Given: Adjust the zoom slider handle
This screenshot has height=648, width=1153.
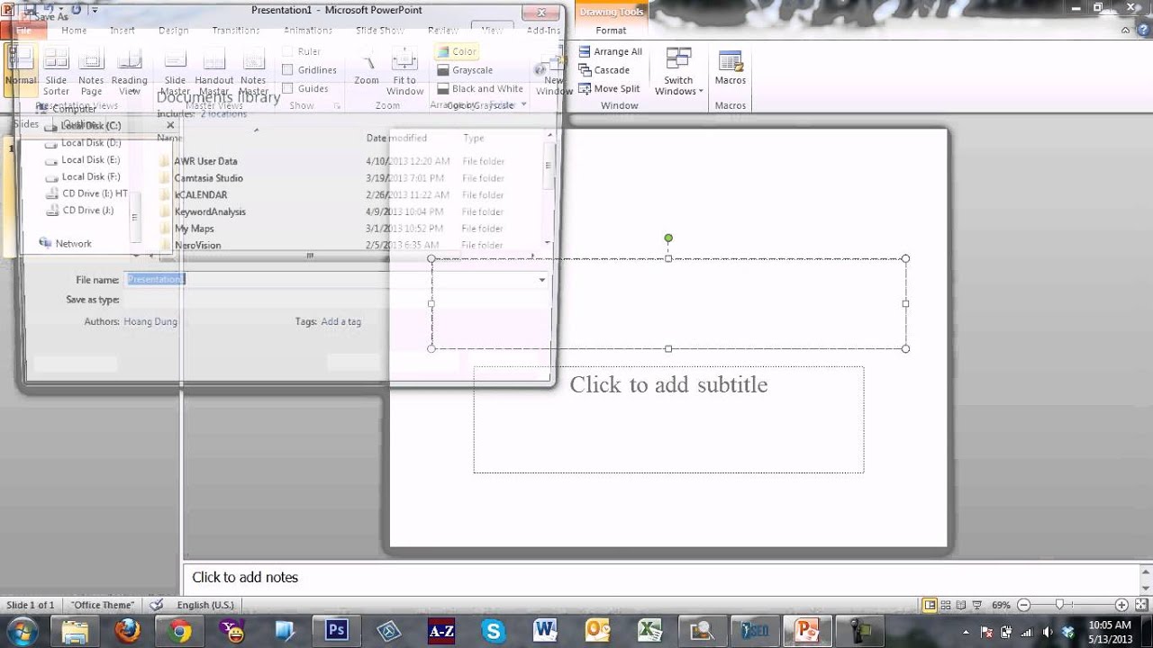Looking at the screenshot, I should pos(1061,605).
